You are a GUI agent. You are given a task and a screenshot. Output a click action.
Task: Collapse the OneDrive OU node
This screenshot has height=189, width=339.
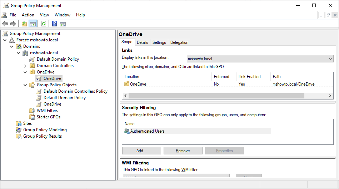click(x=25, y=72)
